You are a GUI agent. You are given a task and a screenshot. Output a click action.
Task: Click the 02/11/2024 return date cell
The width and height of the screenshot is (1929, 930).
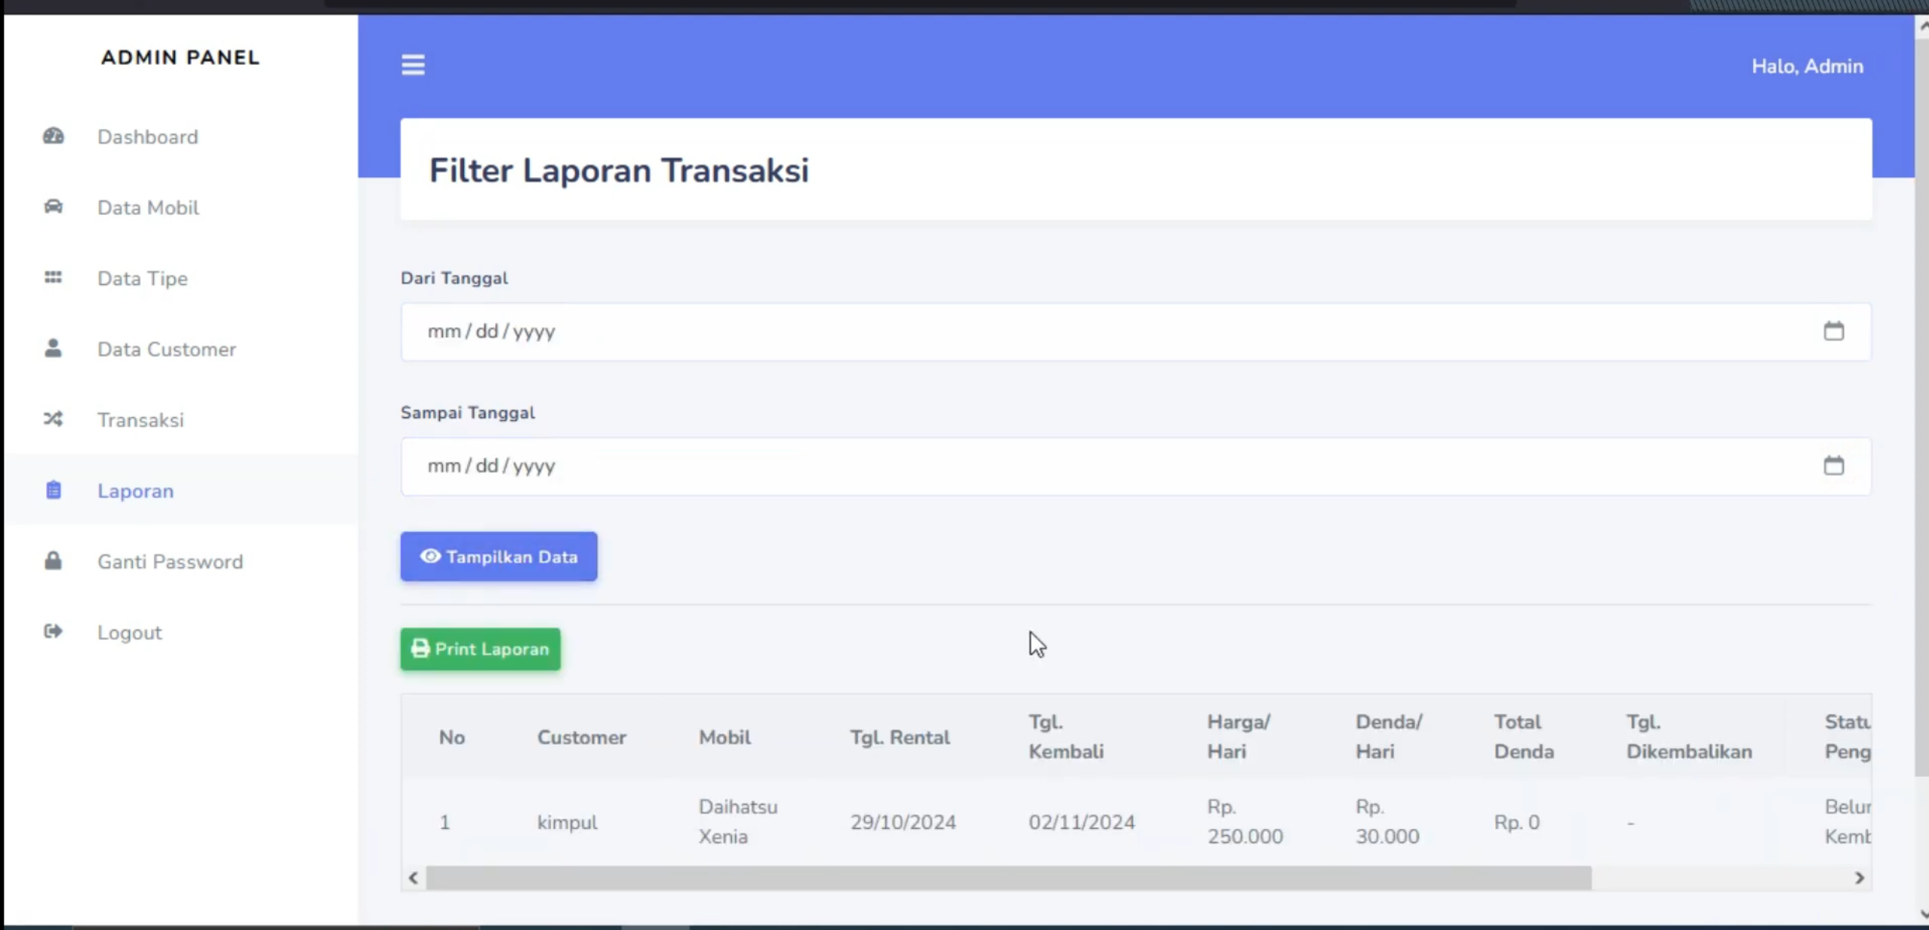coord(1081,822)
